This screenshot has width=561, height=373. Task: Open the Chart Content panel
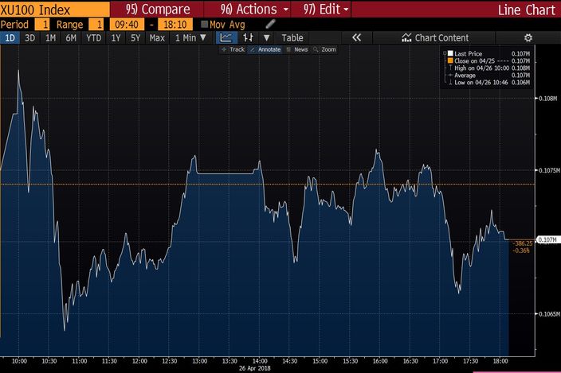(435, 37)
